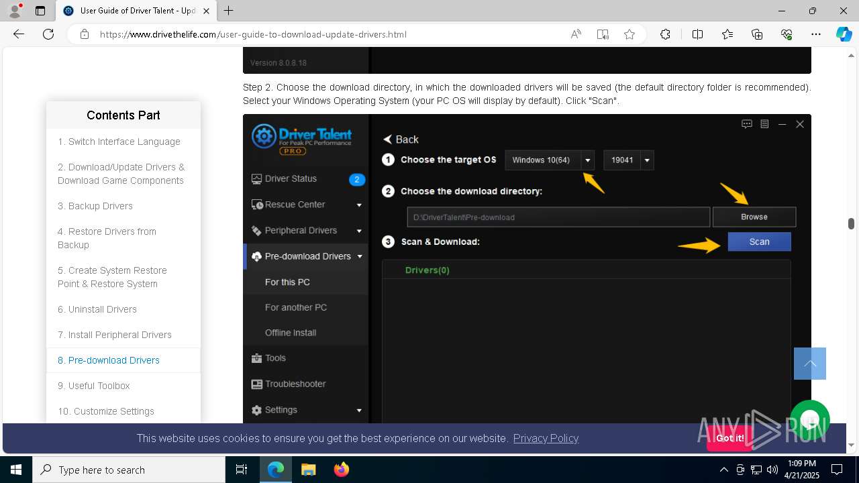Viewport: 859px width, 483px height.
Task: Expand Peripheral Drivers submenu arrow
Action: [x=359, y=231]
